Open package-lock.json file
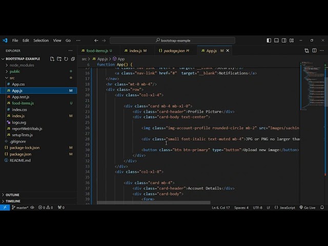Screen dimensions: 328x246 [25, 148]
